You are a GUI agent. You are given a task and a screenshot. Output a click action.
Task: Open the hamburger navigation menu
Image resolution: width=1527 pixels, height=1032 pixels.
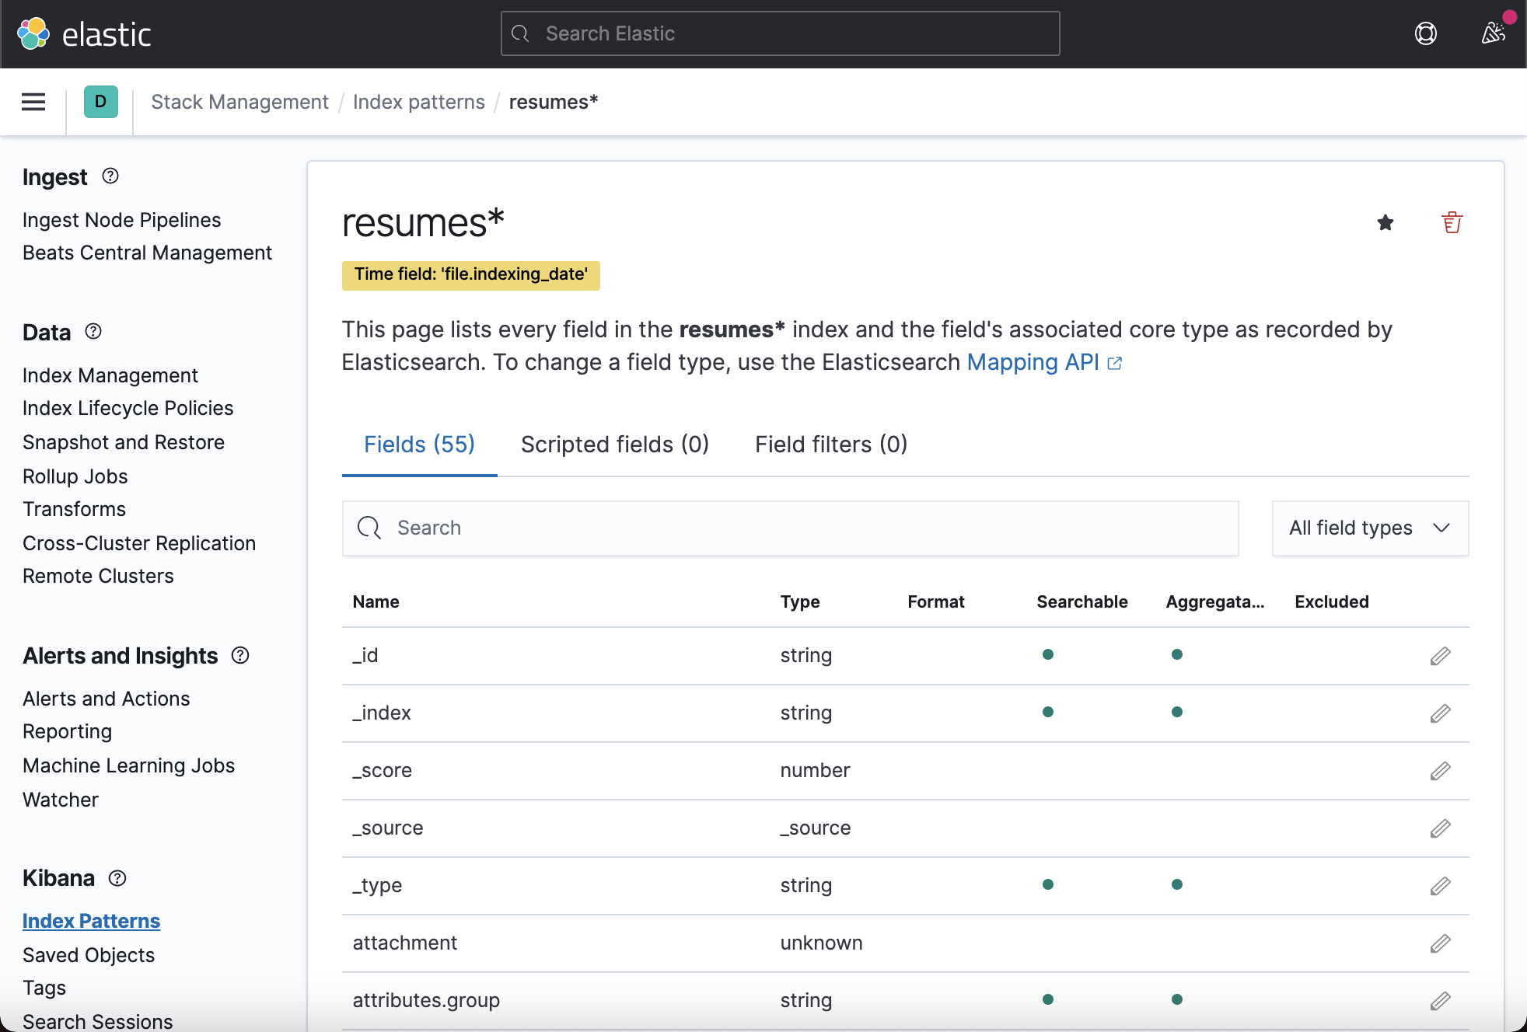click(33, 102)
